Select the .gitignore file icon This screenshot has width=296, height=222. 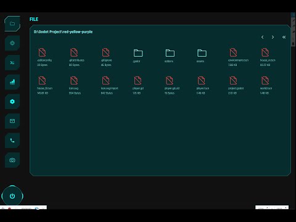click(106, 52)
